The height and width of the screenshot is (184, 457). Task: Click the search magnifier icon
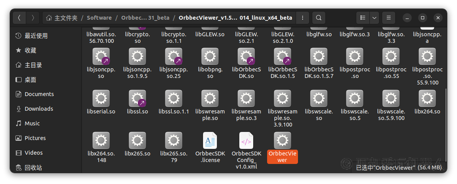coord(318,18)
